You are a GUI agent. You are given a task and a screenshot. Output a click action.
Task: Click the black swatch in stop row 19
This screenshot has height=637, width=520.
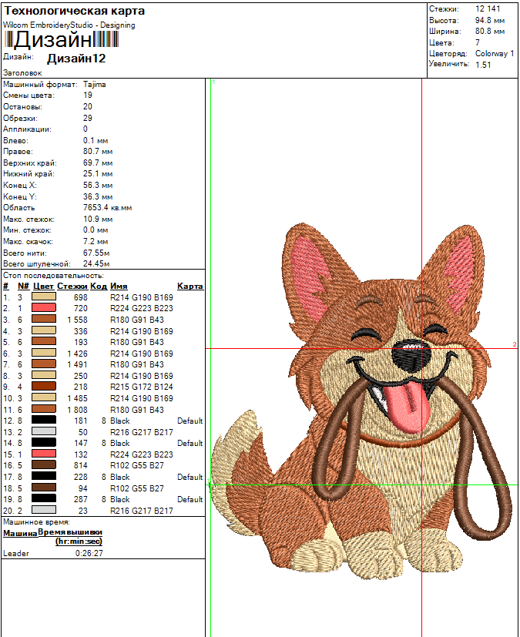[x=44, y=498]
